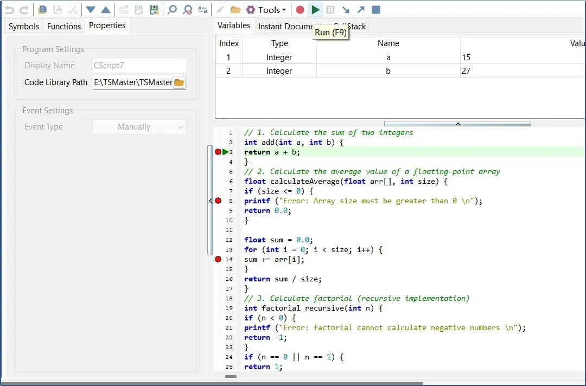The width and height of the screenshot is (586, 386).
Task: Toggle the breakpoint on line 8
Action: click(218, 201)
